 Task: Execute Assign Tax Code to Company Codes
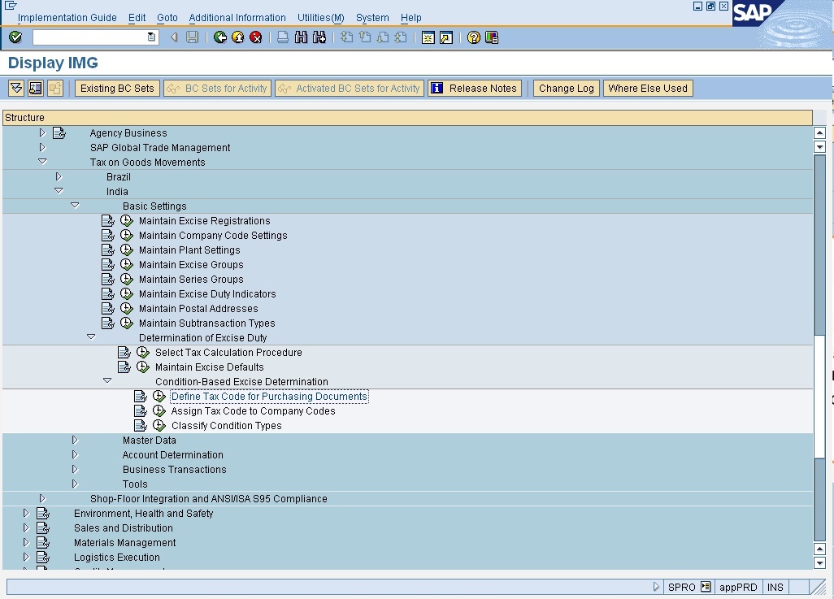(159, 410)
